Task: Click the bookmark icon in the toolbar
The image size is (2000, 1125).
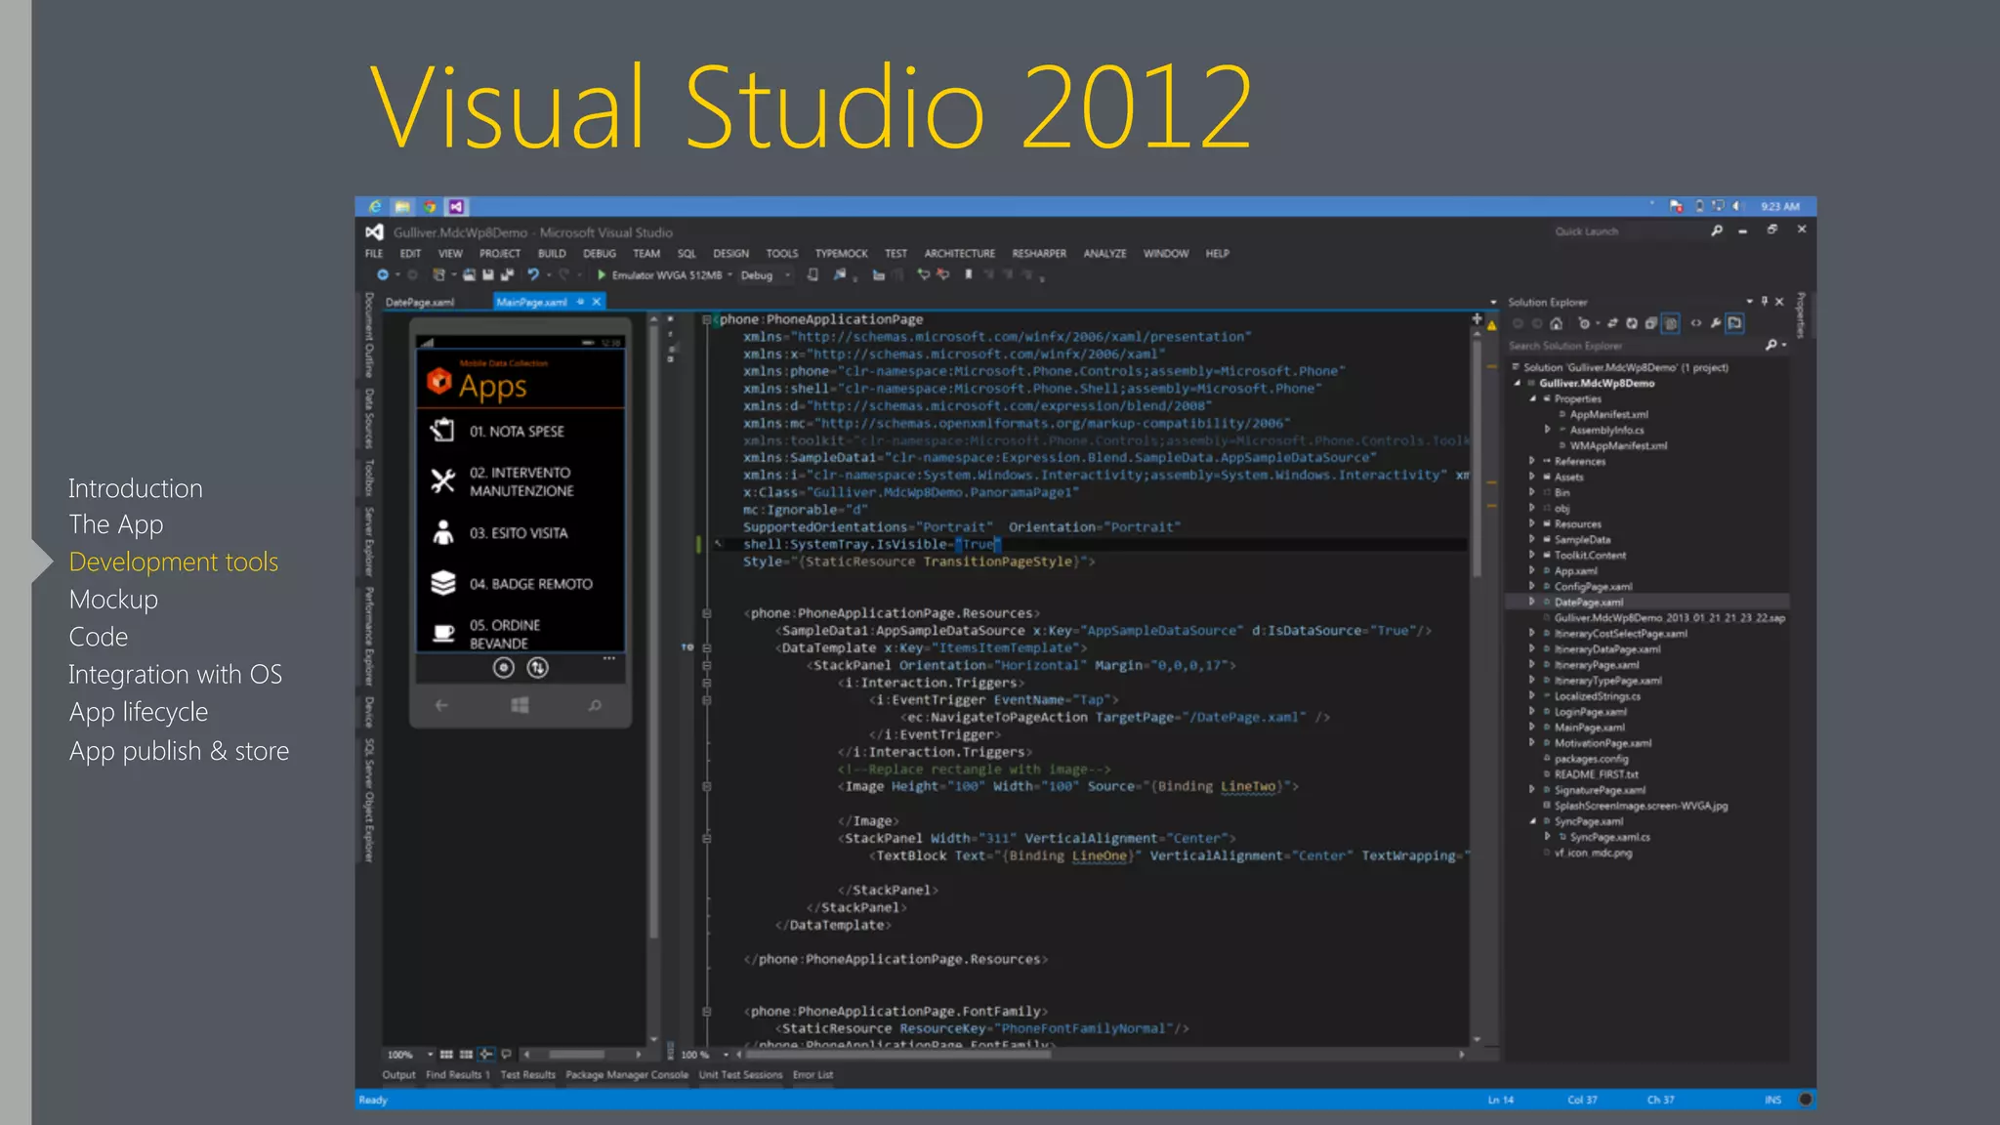Action: (x=968, y=275)
